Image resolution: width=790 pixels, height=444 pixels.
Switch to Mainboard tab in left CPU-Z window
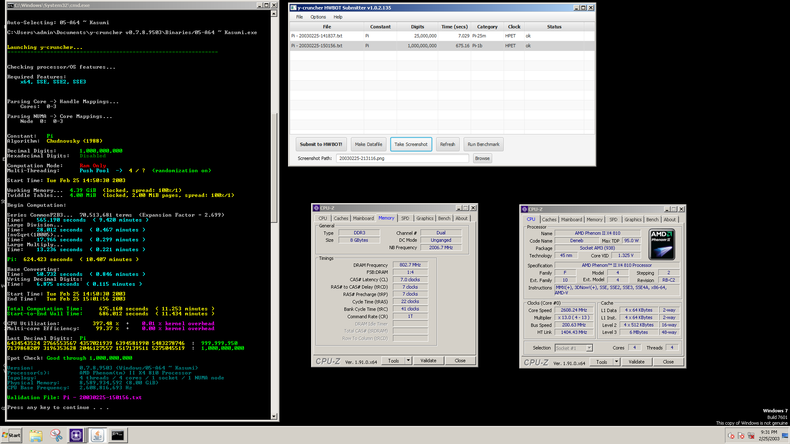tap(363, 218)
